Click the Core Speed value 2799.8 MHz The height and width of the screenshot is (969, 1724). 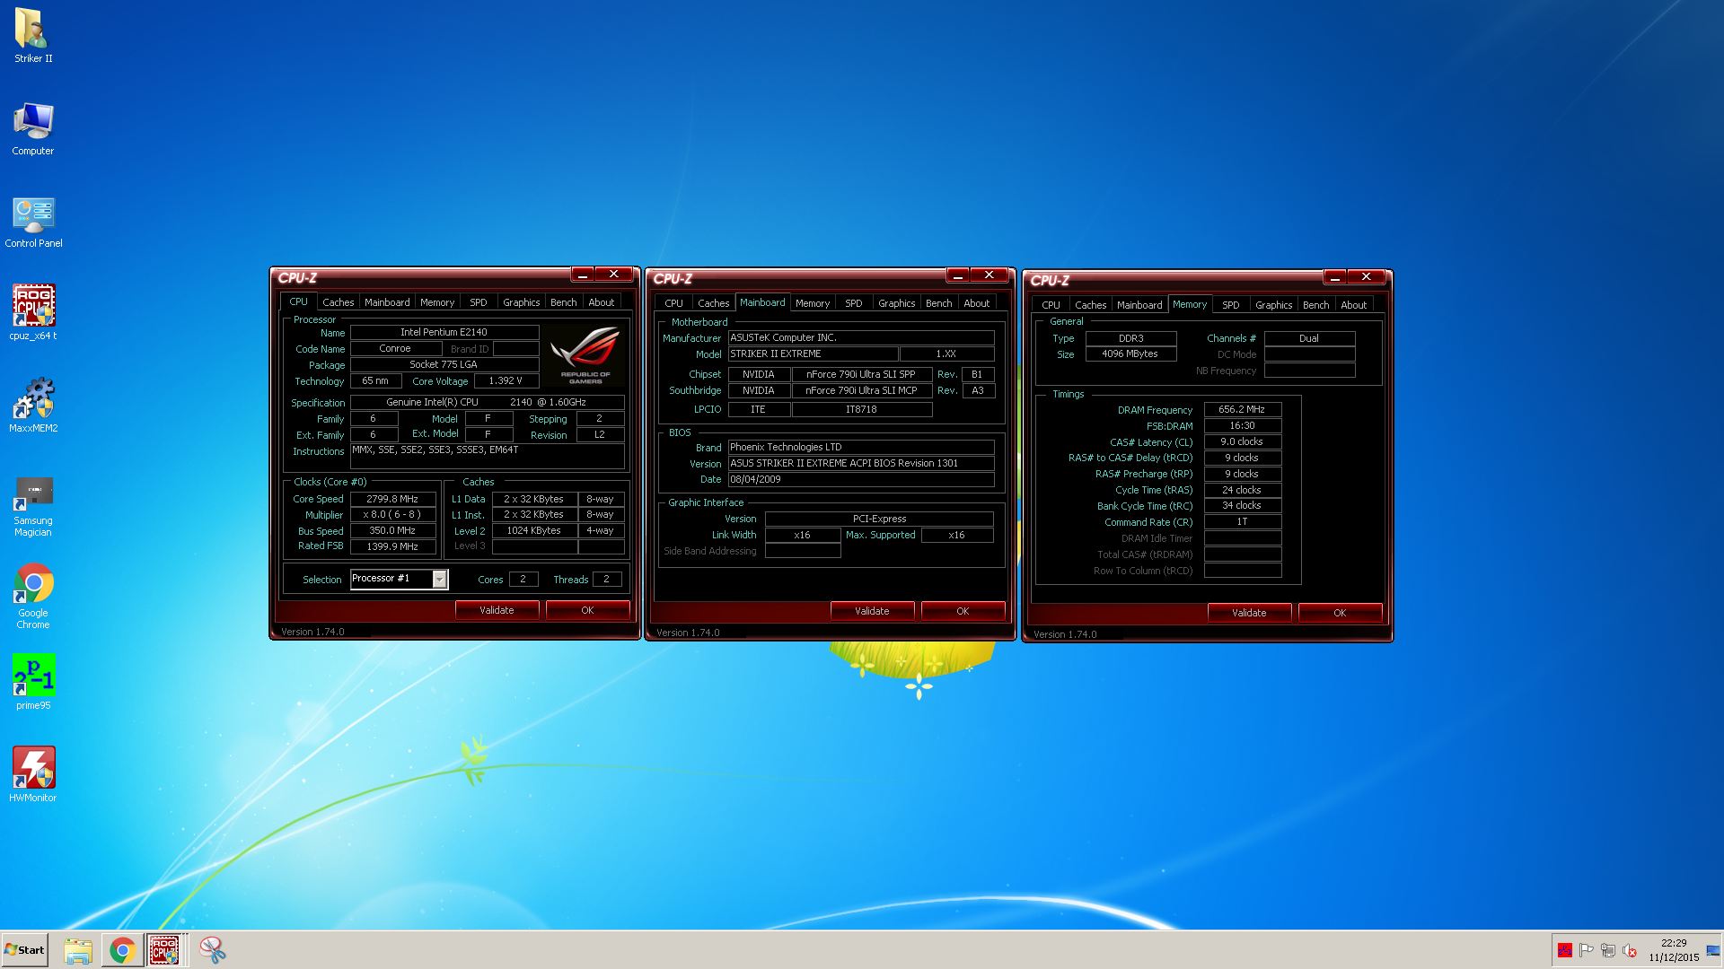pos(392,499)
